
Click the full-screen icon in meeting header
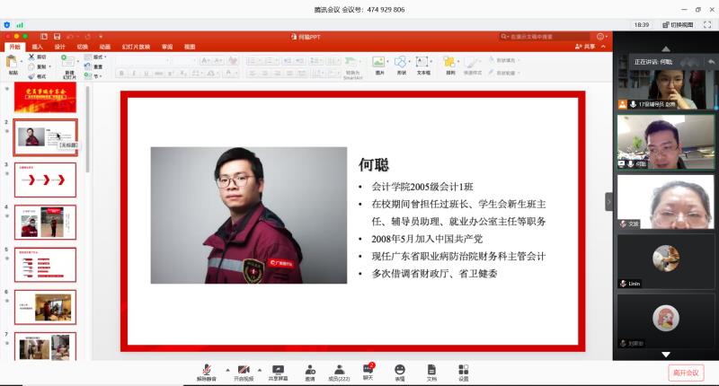[707, 25]
